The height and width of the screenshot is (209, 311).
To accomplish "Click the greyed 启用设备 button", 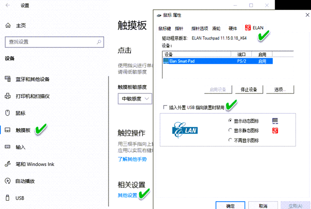I will [x=218, y=90].
